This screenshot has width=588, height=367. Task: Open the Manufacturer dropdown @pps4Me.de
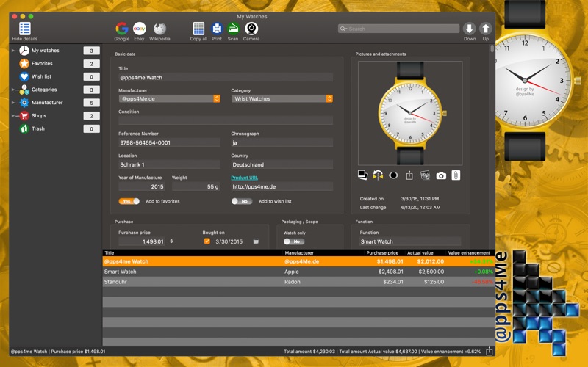pos(169,98)
